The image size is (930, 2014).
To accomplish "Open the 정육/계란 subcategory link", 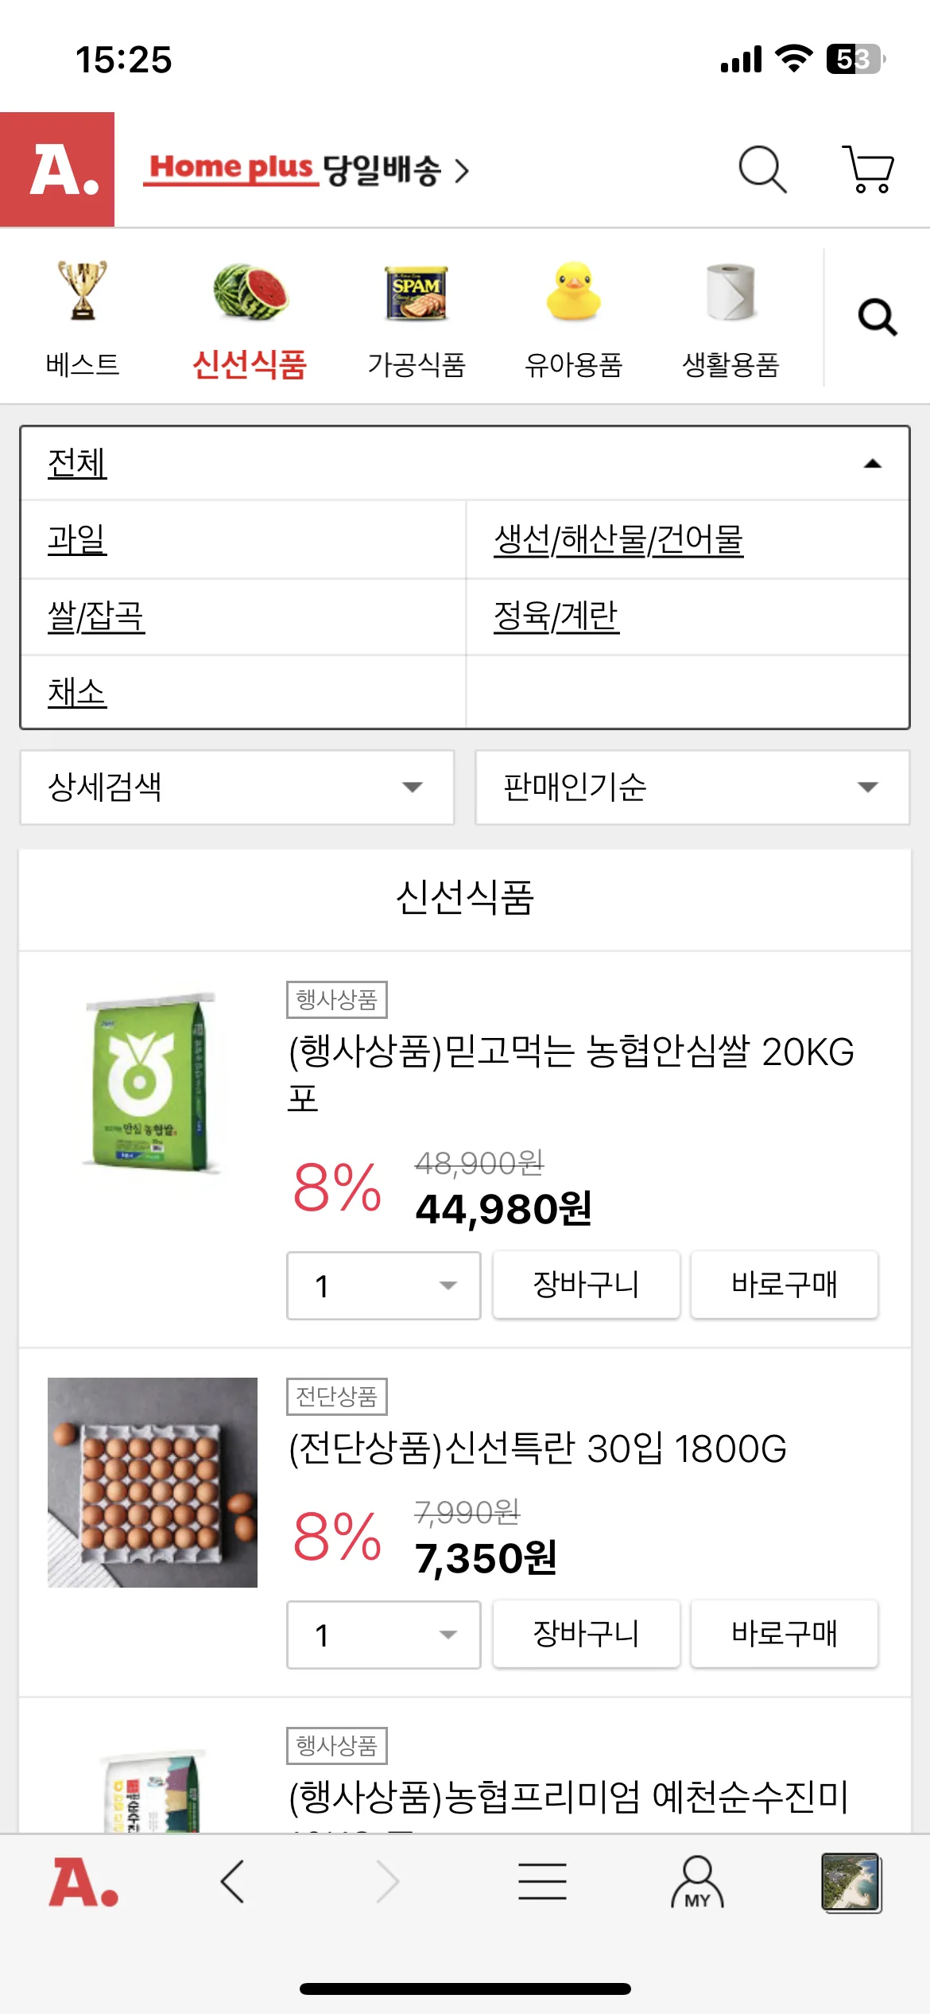I will 556,616.
